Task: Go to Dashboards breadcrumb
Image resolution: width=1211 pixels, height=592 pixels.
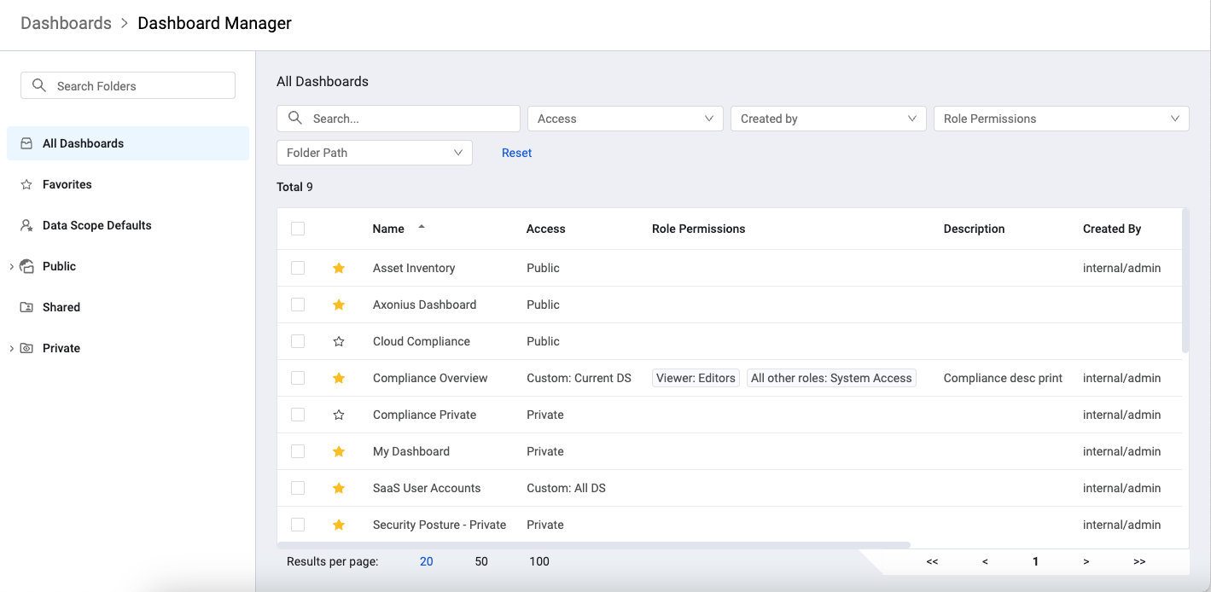Action: [66, 23]
